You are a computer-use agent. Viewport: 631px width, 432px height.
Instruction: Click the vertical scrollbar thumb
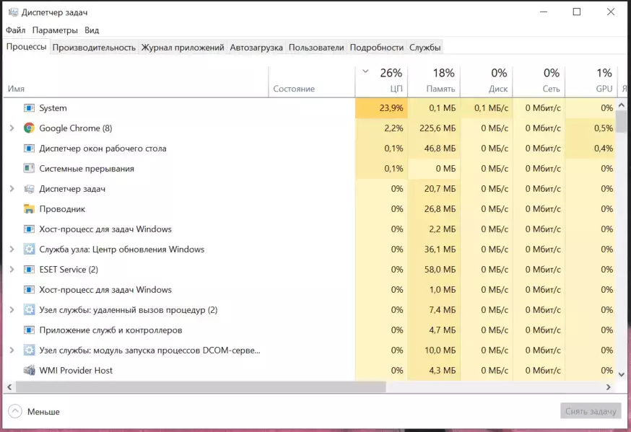coord(622,122)
